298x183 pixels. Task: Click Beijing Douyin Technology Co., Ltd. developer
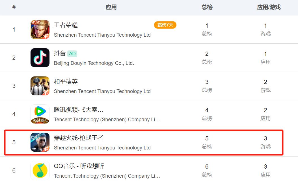tap(94, 63)
